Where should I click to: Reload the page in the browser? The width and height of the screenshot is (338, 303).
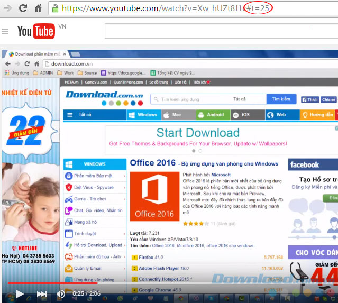click(x=23, y=8)
